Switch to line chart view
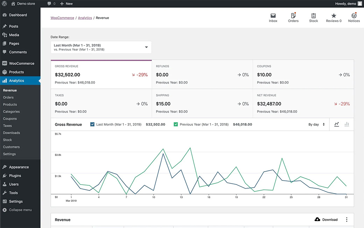 (x=337, y=124)
